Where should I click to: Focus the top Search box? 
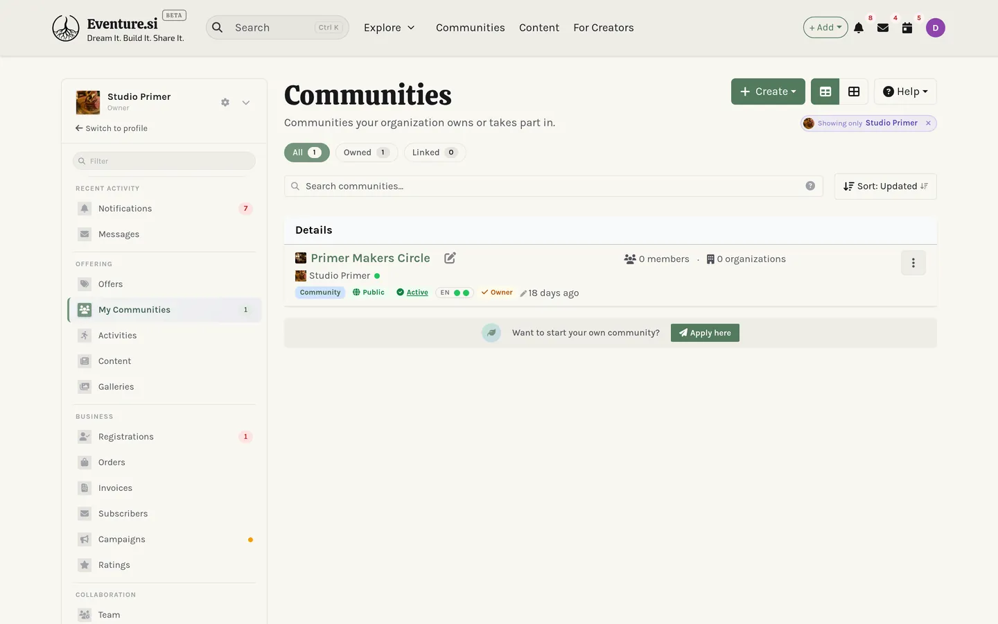(x=277, y=28)
